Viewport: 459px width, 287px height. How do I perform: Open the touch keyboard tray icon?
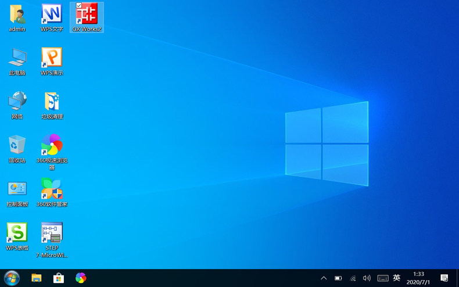click(x=383, y=278)
